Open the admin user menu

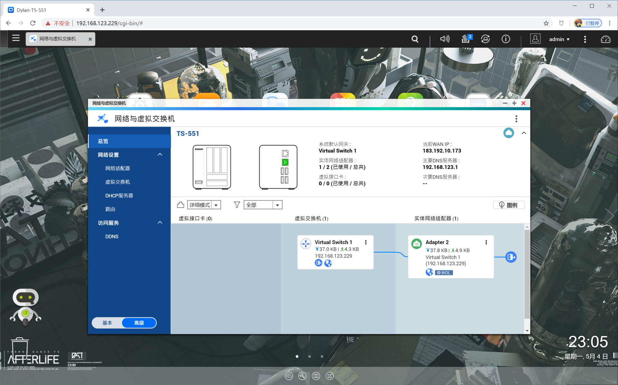click(559, 39)
